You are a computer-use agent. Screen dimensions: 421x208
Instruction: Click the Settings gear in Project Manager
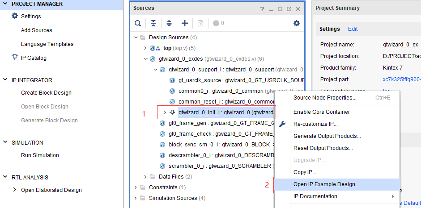(x=14, y=16)
